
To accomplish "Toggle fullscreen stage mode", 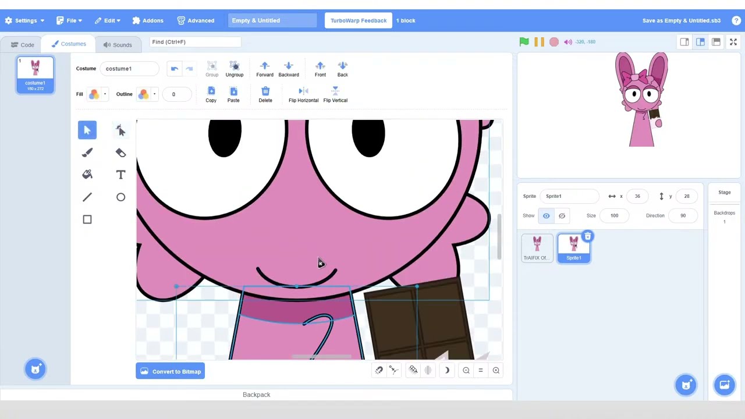I will (733, 42).
